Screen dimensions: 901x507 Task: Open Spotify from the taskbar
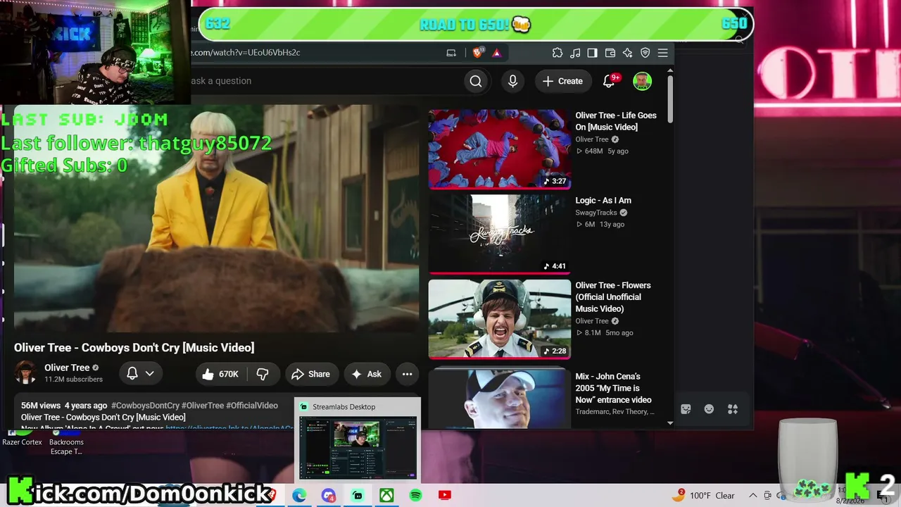click(415, 496)
